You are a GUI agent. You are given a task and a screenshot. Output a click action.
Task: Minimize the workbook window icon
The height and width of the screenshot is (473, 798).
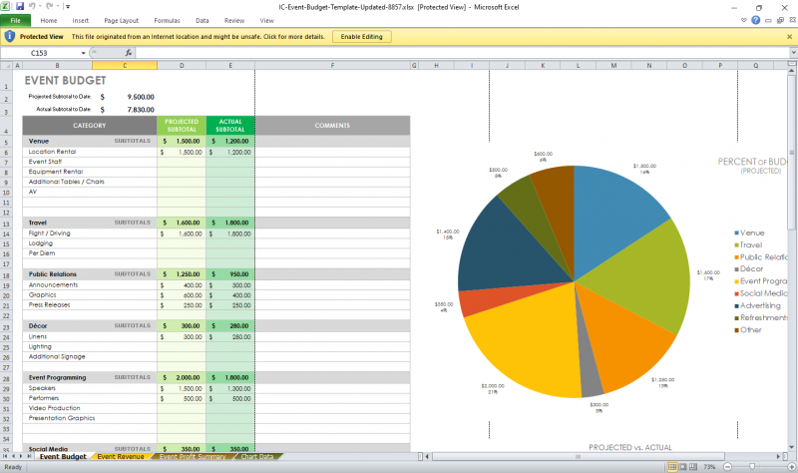point(768,20)
